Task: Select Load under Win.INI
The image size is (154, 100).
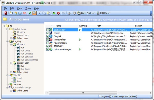Action: coord(19,78)
